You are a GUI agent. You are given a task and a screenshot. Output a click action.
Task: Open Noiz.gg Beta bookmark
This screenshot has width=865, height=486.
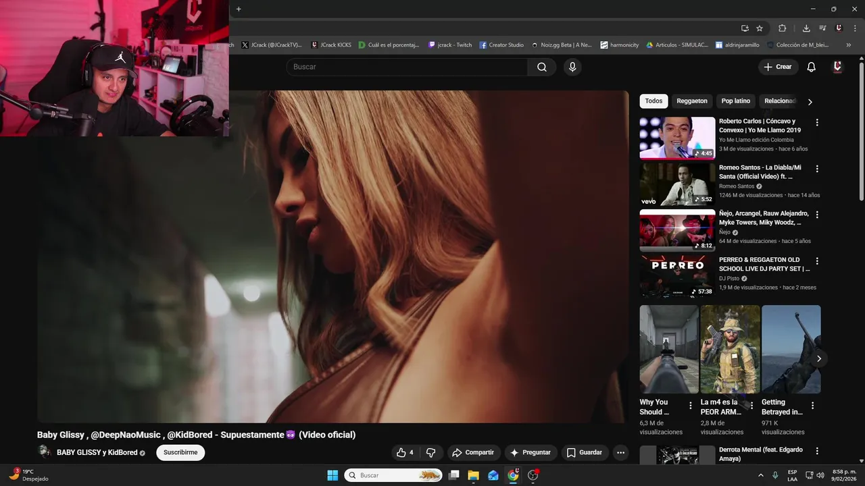tap(562, 45)
